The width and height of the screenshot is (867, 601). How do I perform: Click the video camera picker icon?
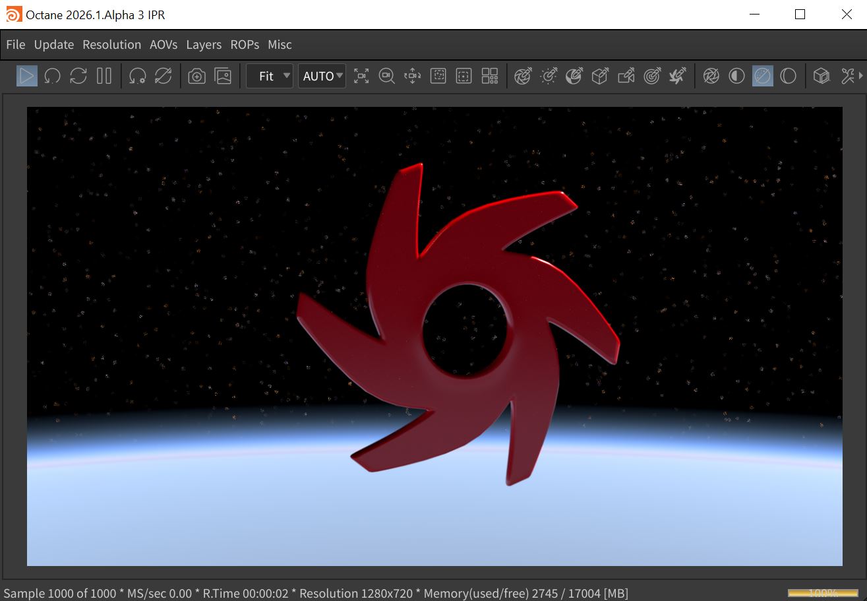(x=626, y=77)
